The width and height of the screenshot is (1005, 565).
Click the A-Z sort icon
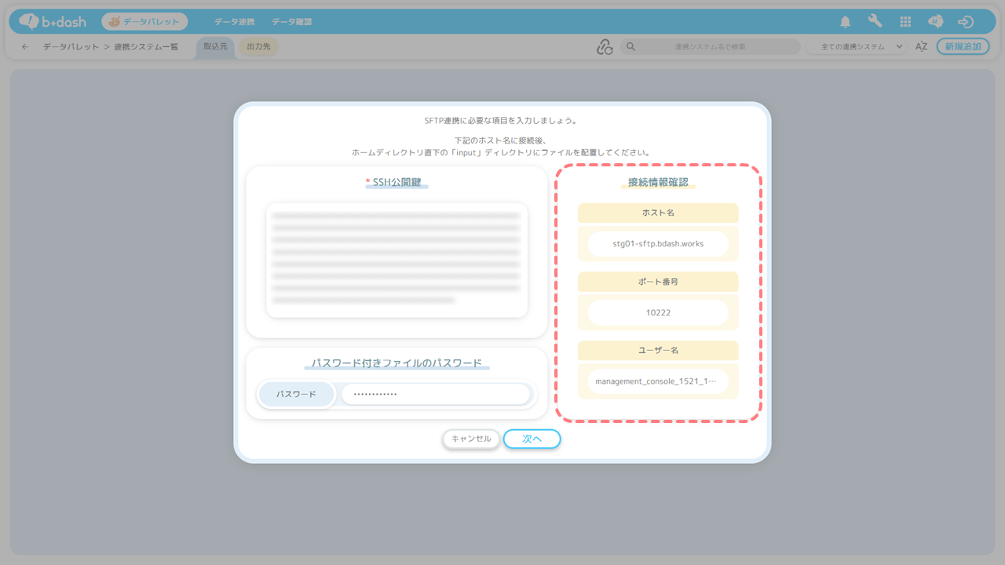922,47
